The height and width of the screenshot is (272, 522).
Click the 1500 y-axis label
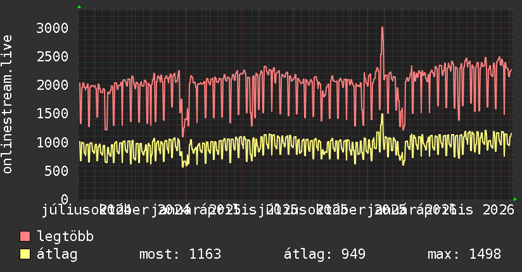(53, 114)
